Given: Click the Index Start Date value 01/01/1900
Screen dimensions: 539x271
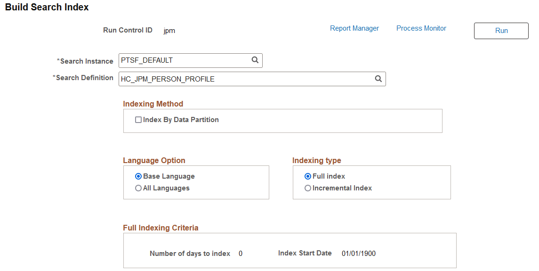Looking at the screenshot, I should coord(359,254).
